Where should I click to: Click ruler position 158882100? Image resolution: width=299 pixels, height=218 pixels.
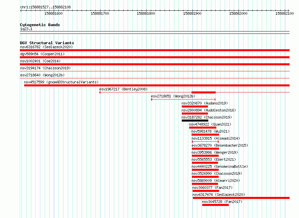[x=285, y=13]
